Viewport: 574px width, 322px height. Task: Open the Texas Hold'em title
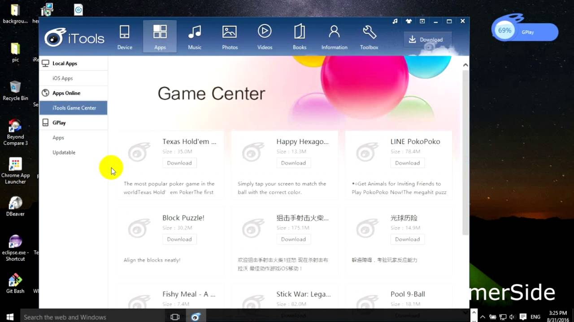189,141
